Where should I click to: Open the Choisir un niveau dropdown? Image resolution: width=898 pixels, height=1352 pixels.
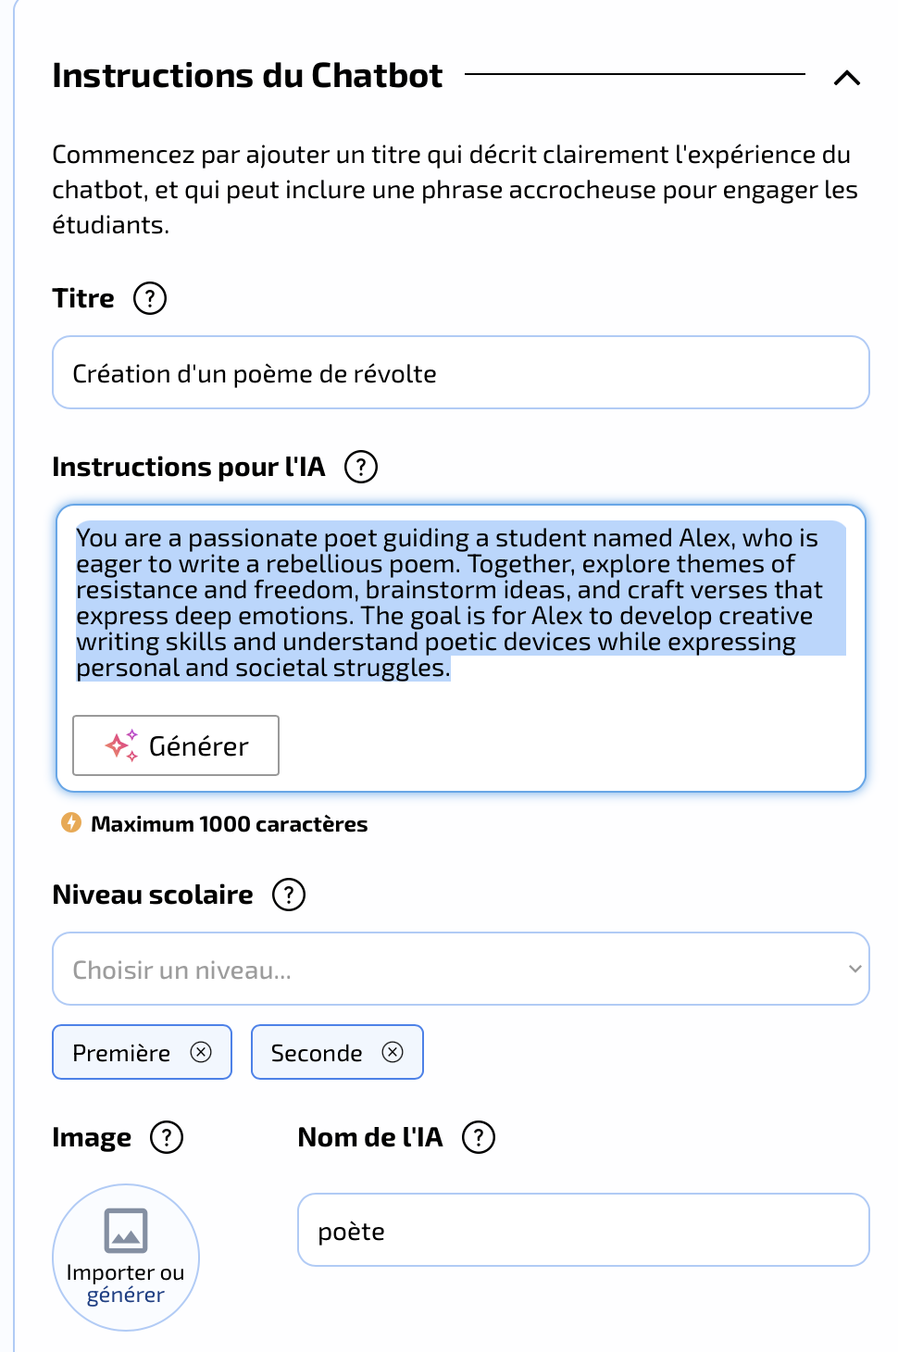click(460, 969)
